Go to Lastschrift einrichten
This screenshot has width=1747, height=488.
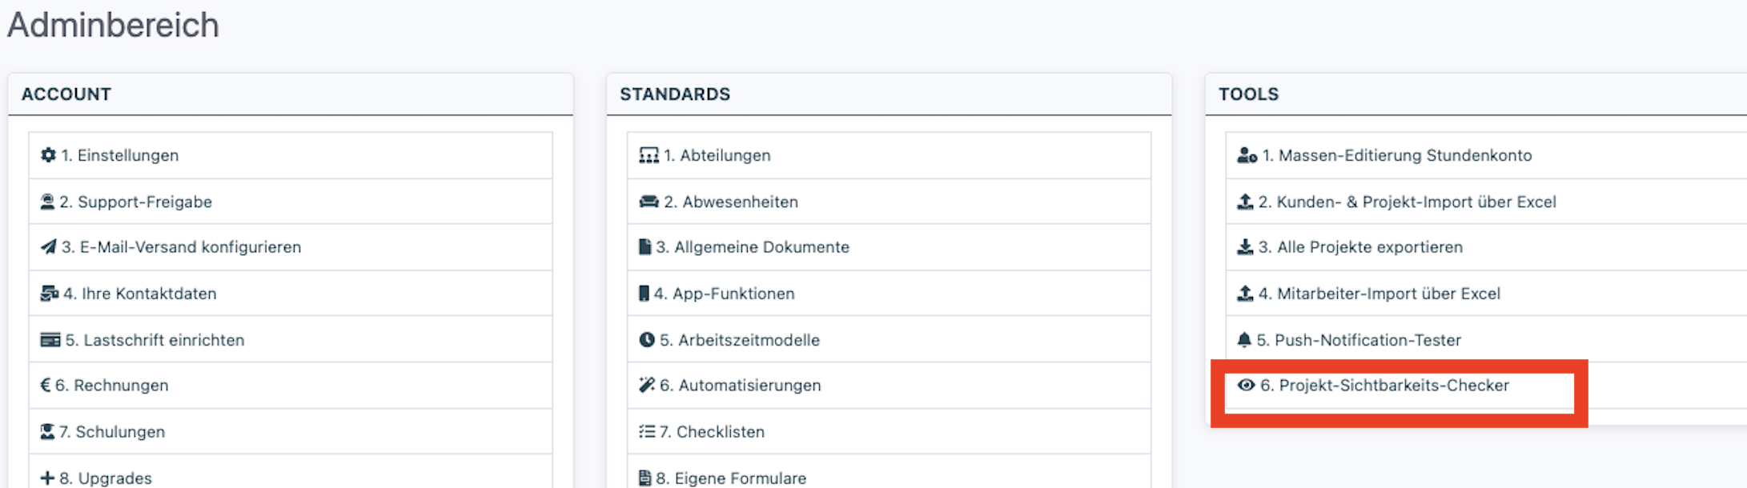tap(154, 340)
